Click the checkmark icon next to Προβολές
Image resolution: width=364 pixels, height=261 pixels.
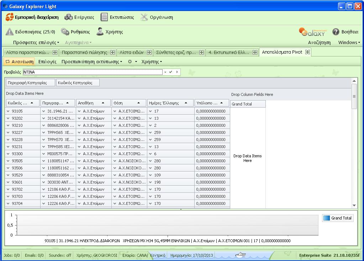(171, 72)
